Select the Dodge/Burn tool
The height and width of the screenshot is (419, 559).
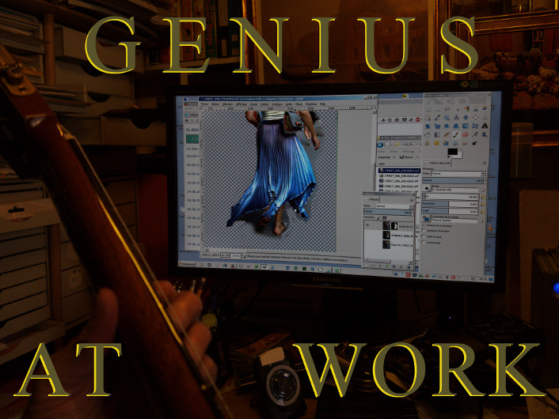click(x=474, y=143)
